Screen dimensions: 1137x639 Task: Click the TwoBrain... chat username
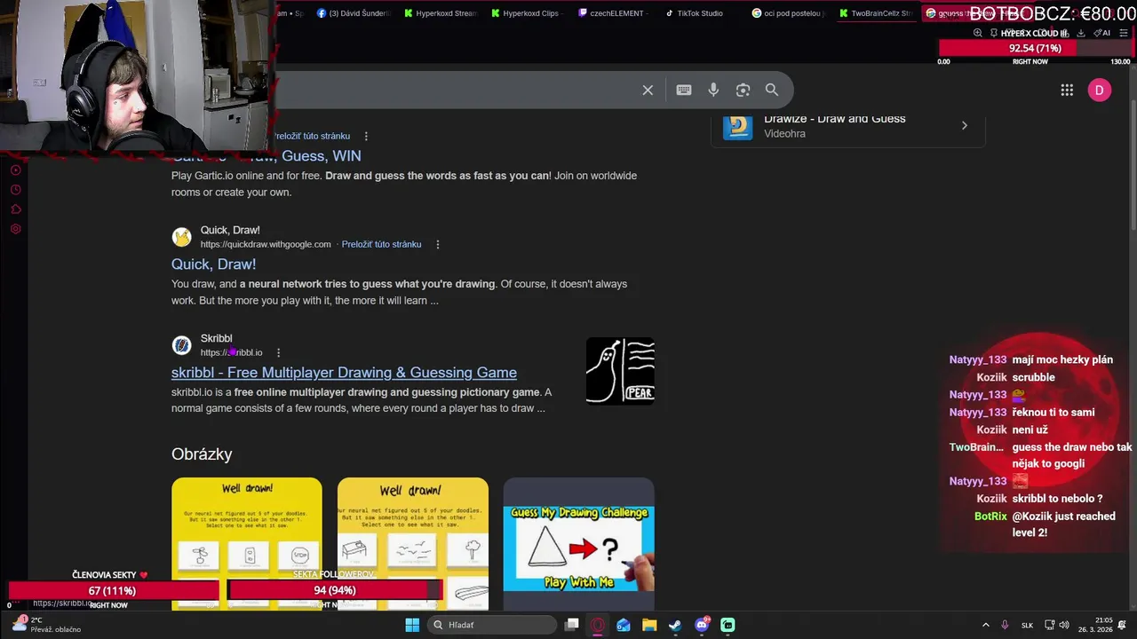[x=976, y=447]
